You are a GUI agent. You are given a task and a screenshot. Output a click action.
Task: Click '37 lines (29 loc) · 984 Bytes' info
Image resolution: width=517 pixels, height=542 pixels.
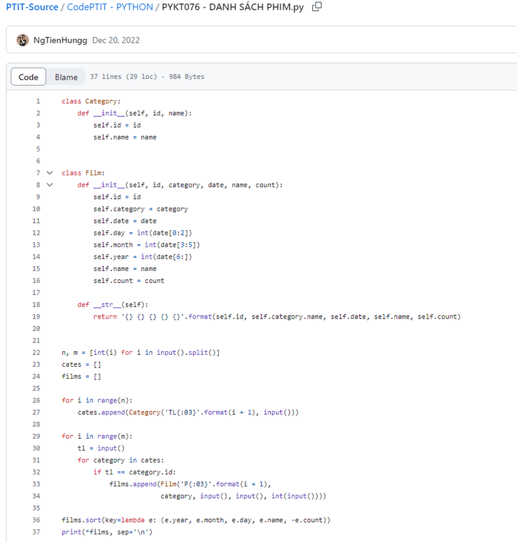pyautogui.click(x=147, y=77)
